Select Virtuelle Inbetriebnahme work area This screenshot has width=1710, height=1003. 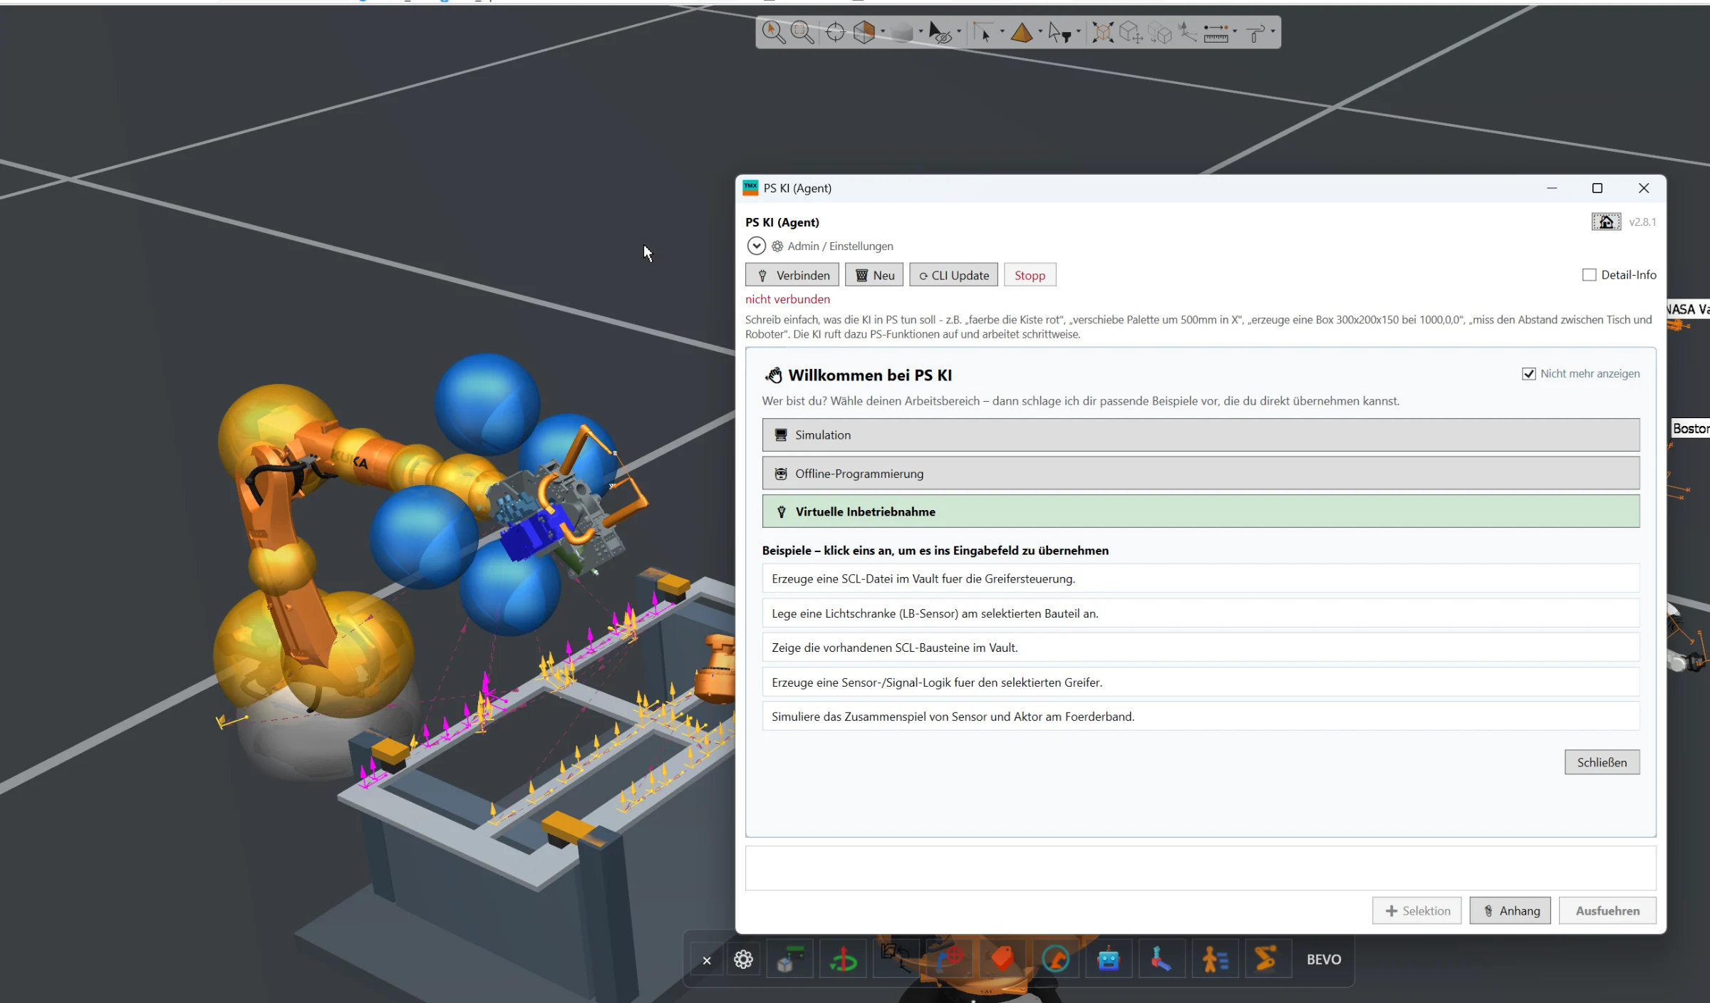pyautogui.click(x=1201, y=511)
